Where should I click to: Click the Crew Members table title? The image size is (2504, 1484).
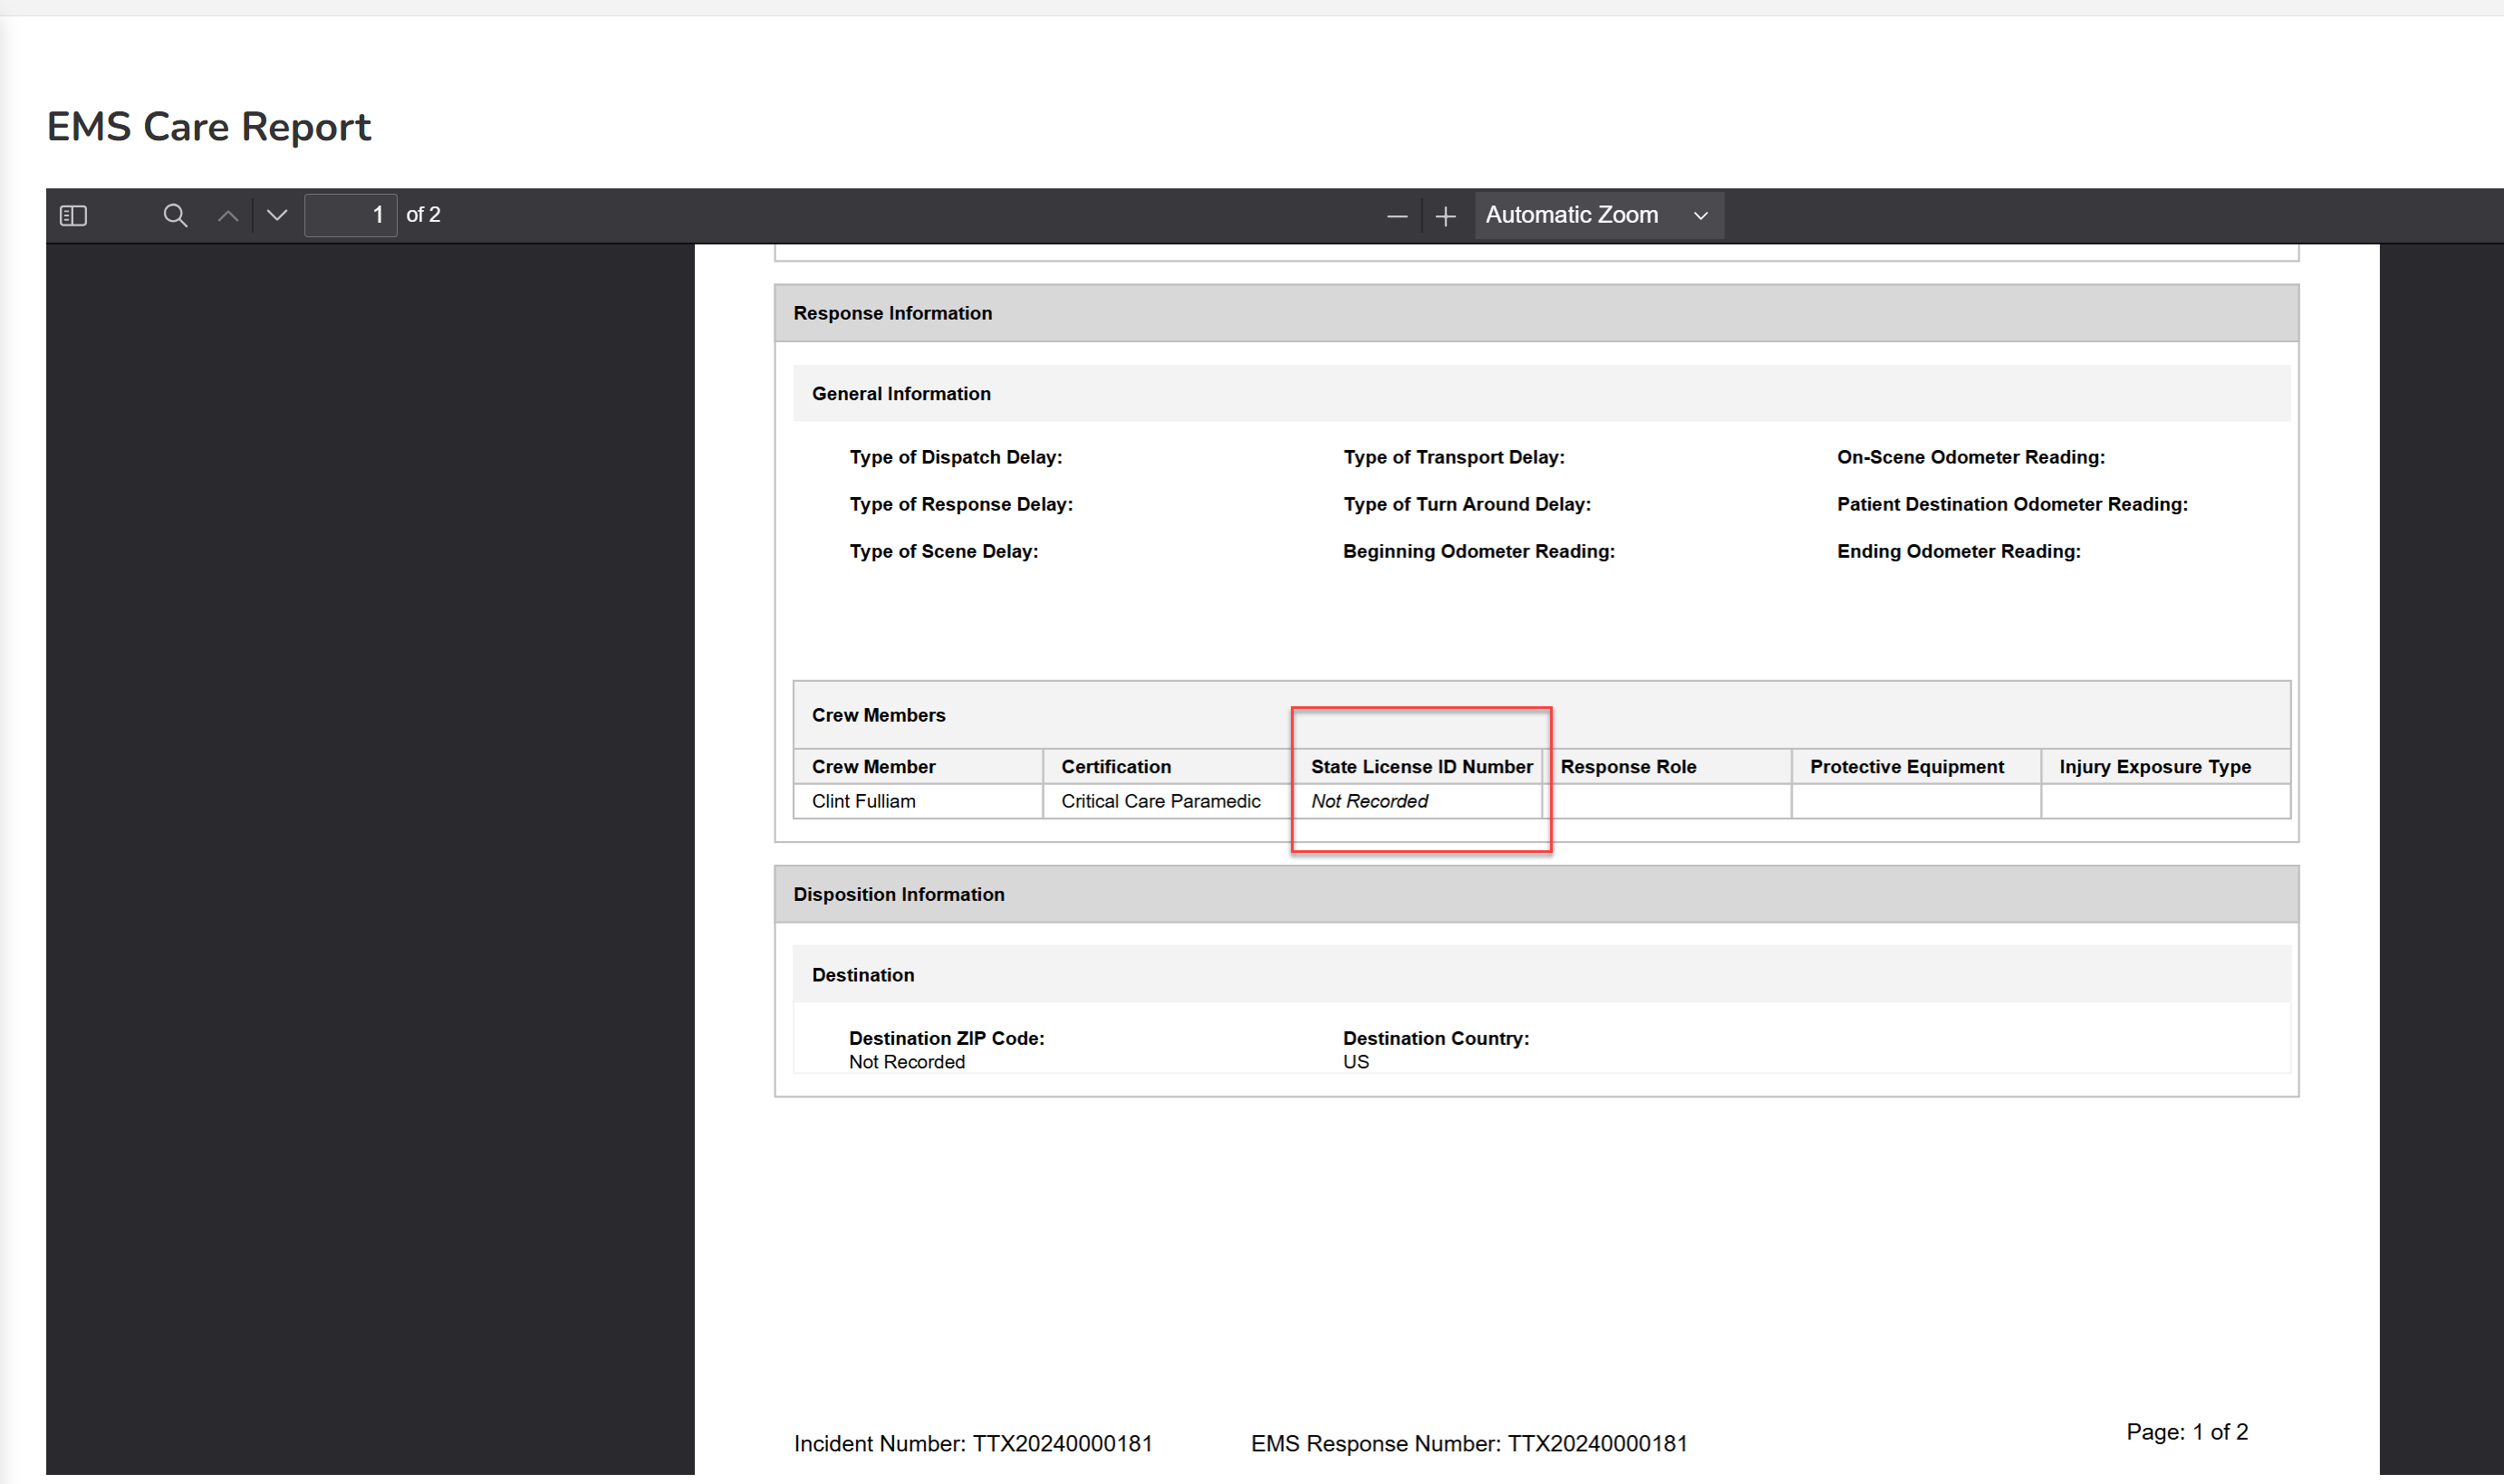[x=877, y=715]
